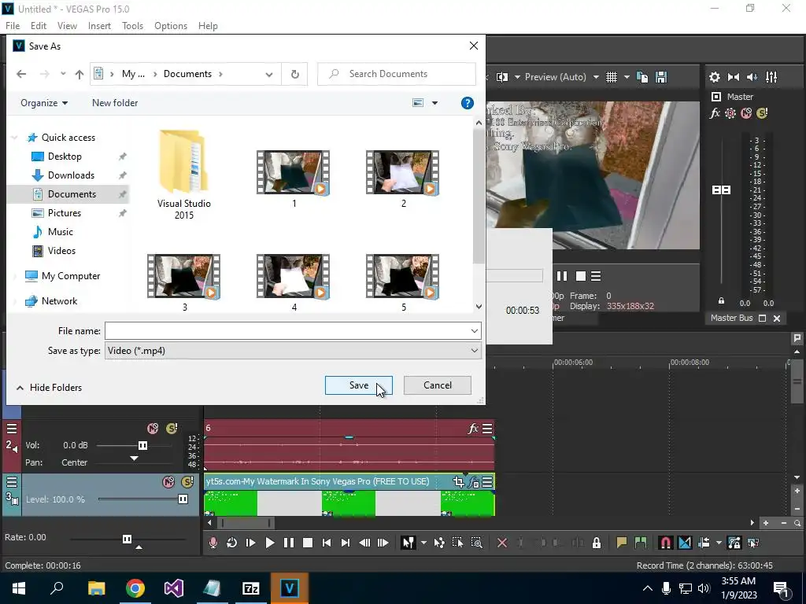Image resolution: width=806 pixels, height=604 pixels.
Task: Insert a region with green icon
Action: [641, 543]
